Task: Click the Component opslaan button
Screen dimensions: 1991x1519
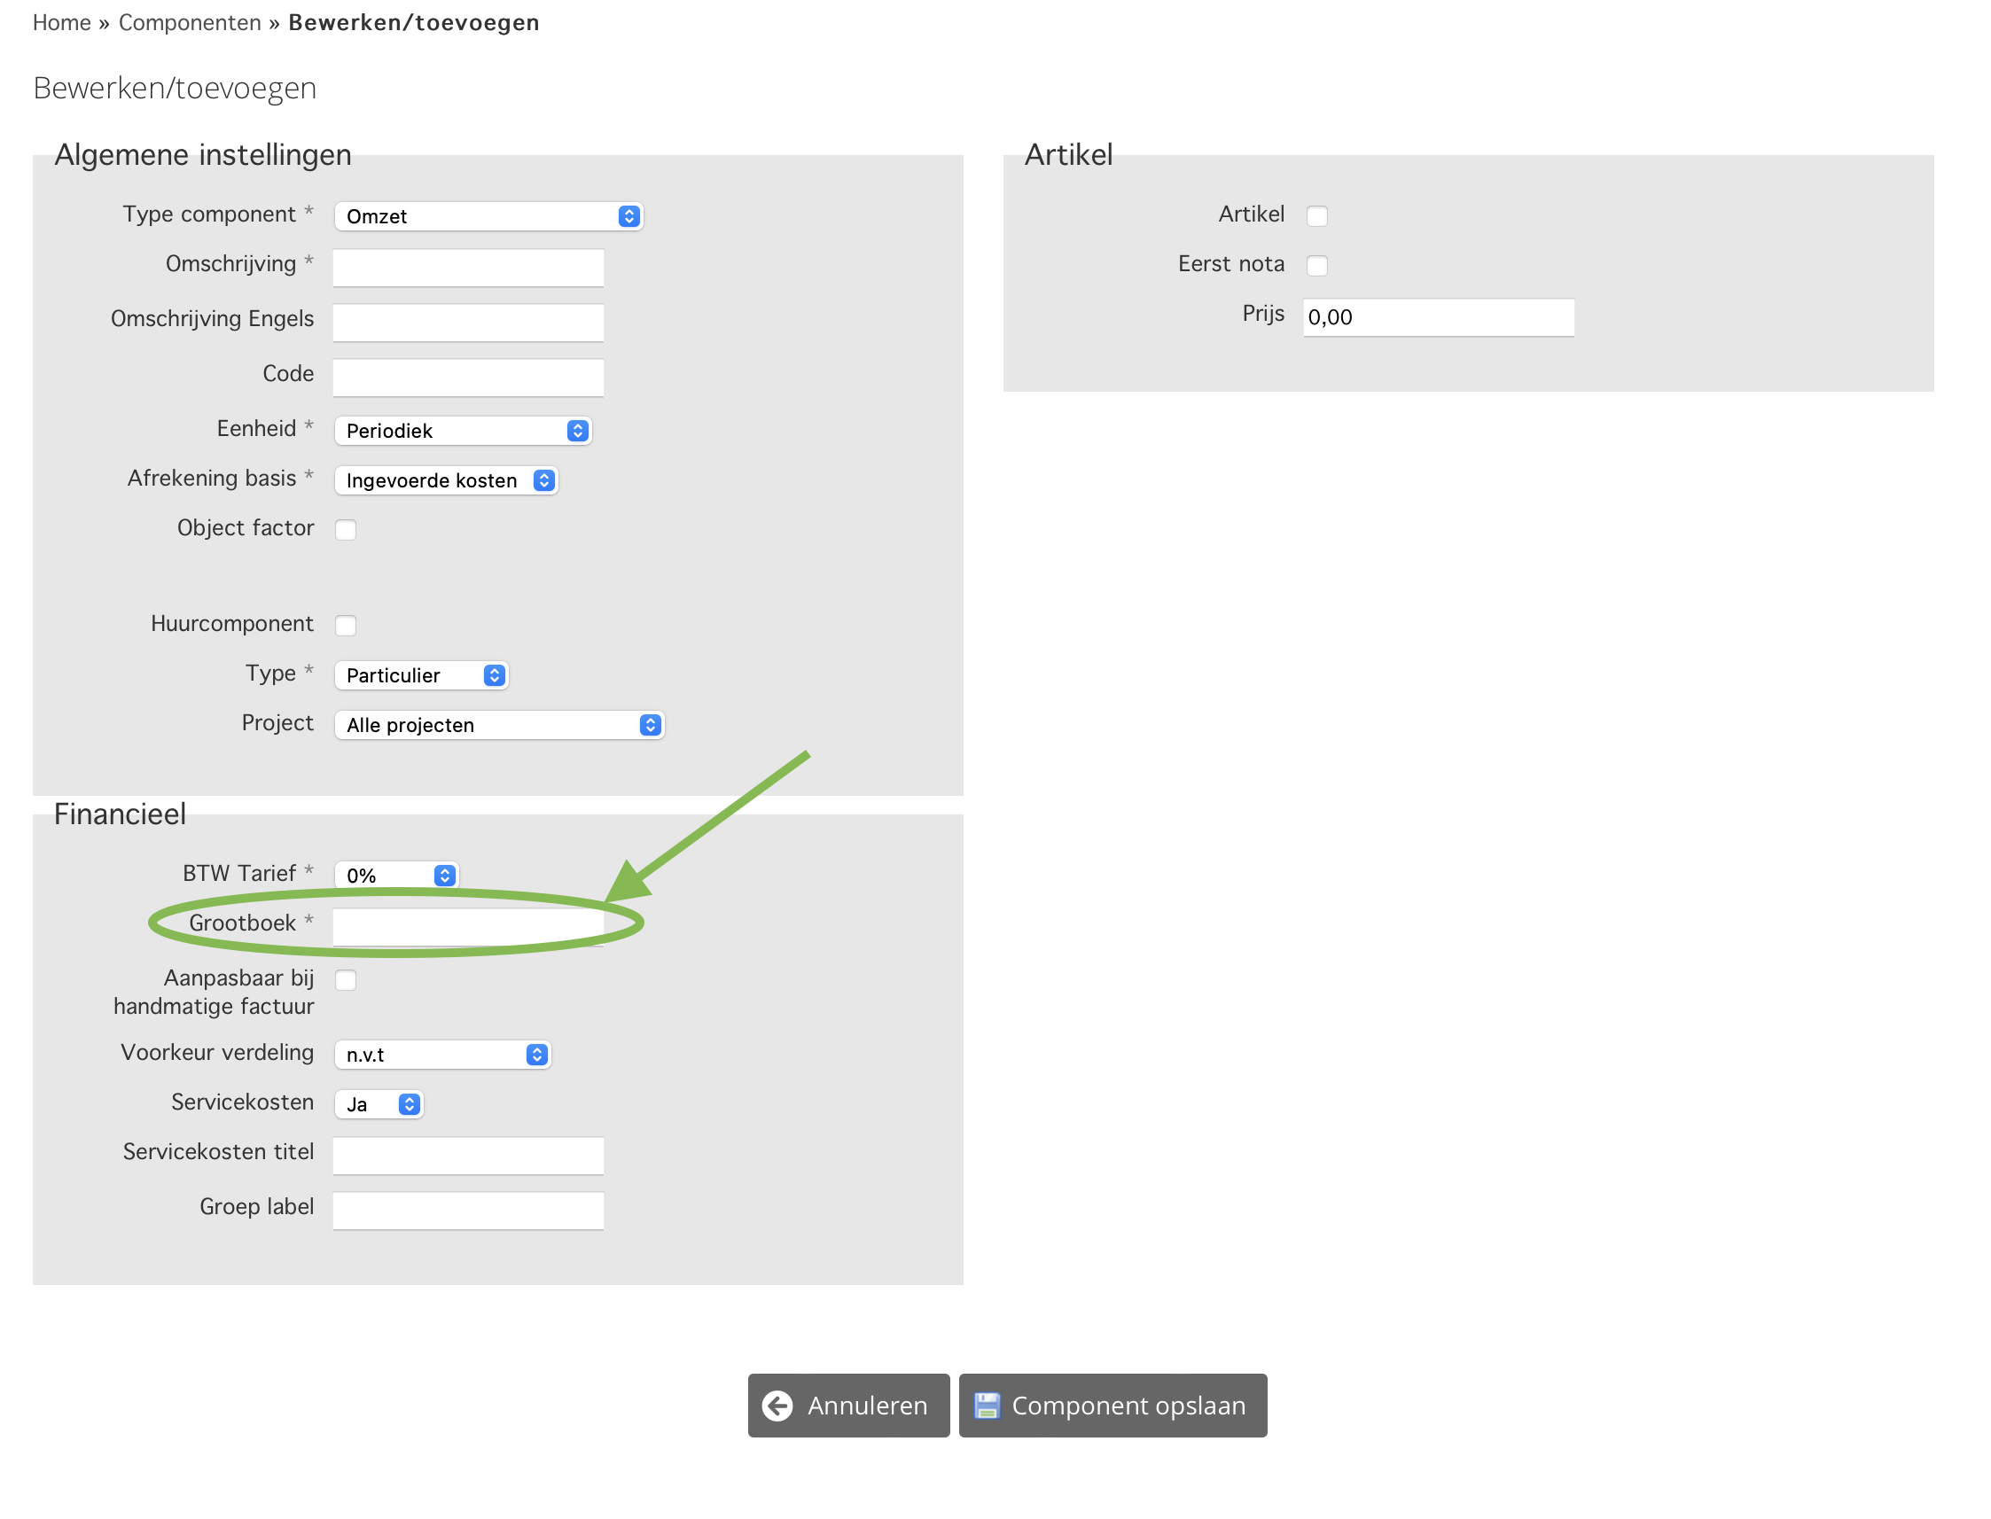Action: click(1113, 1405)
